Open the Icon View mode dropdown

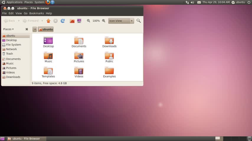(x=121, y=21)
